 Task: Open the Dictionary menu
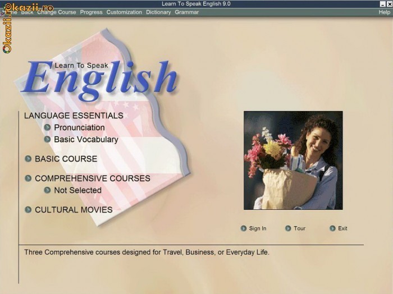(158, 12)
